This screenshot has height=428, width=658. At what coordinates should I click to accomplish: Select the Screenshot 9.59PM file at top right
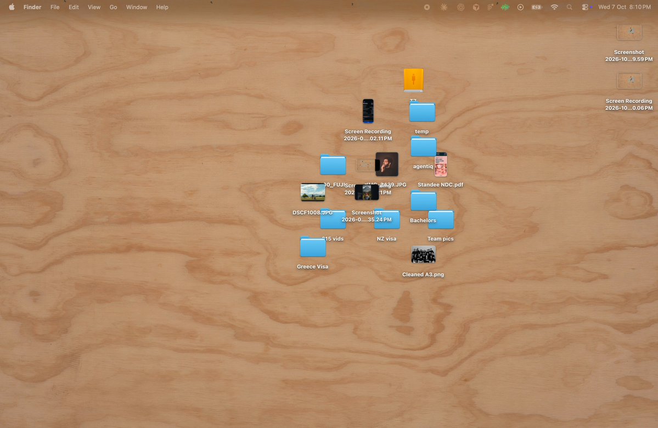point(628,32)
